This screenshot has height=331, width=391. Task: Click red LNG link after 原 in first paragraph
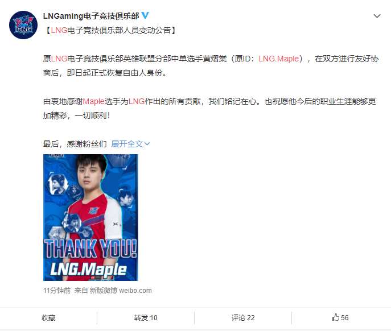(x=59, y=59)
